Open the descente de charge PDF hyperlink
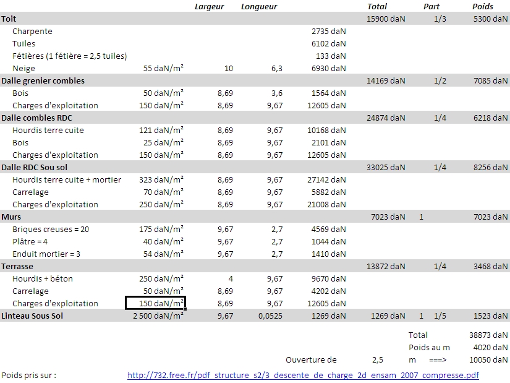The width and height of the screenshot is (510, 383). pyautogui.click(x=303, y=375)
